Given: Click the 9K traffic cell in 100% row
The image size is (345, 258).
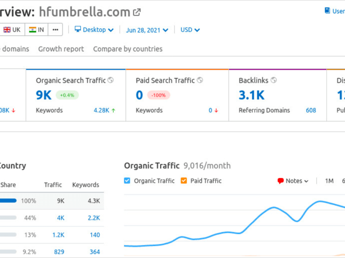Looking at the screenshot, I should click(x=61, y=201).
